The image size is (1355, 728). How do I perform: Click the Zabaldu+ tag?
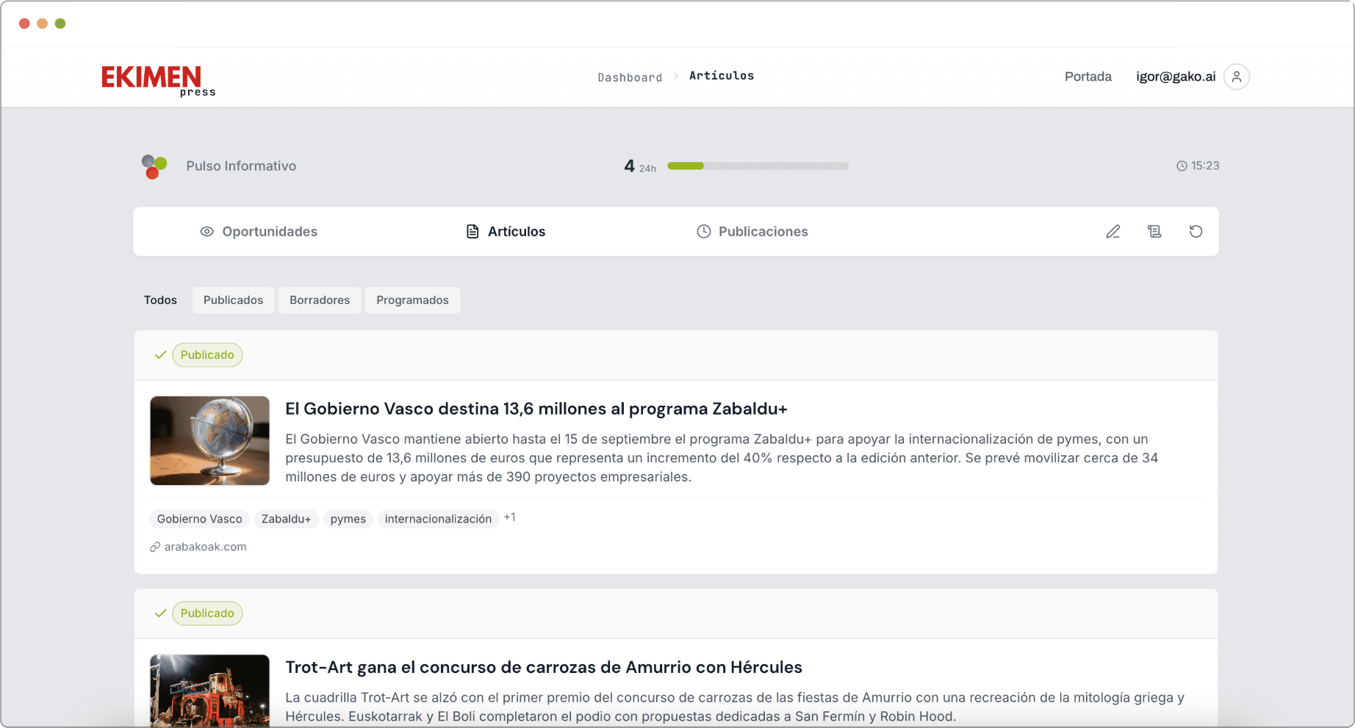point(286,520)
